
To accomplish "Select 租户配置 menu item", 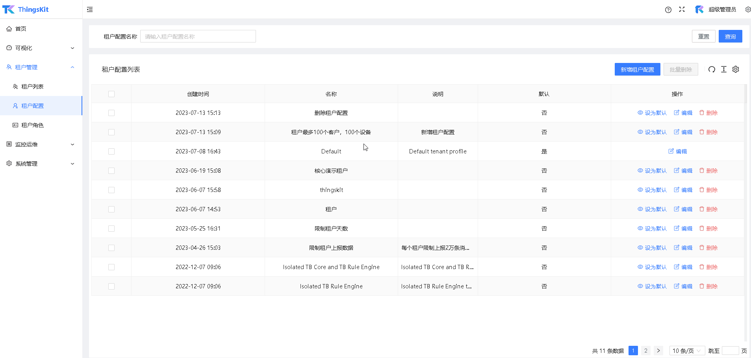I will [x=41, y=106].
